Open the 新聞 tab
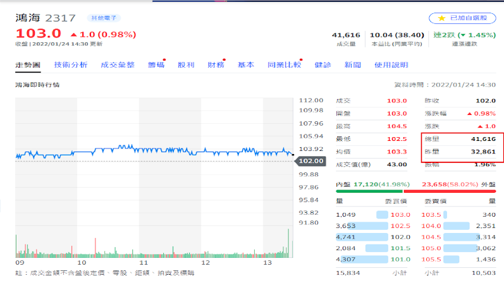Image resolution: width=504 pixels, height=283 pixels. (x=353, y=65)
